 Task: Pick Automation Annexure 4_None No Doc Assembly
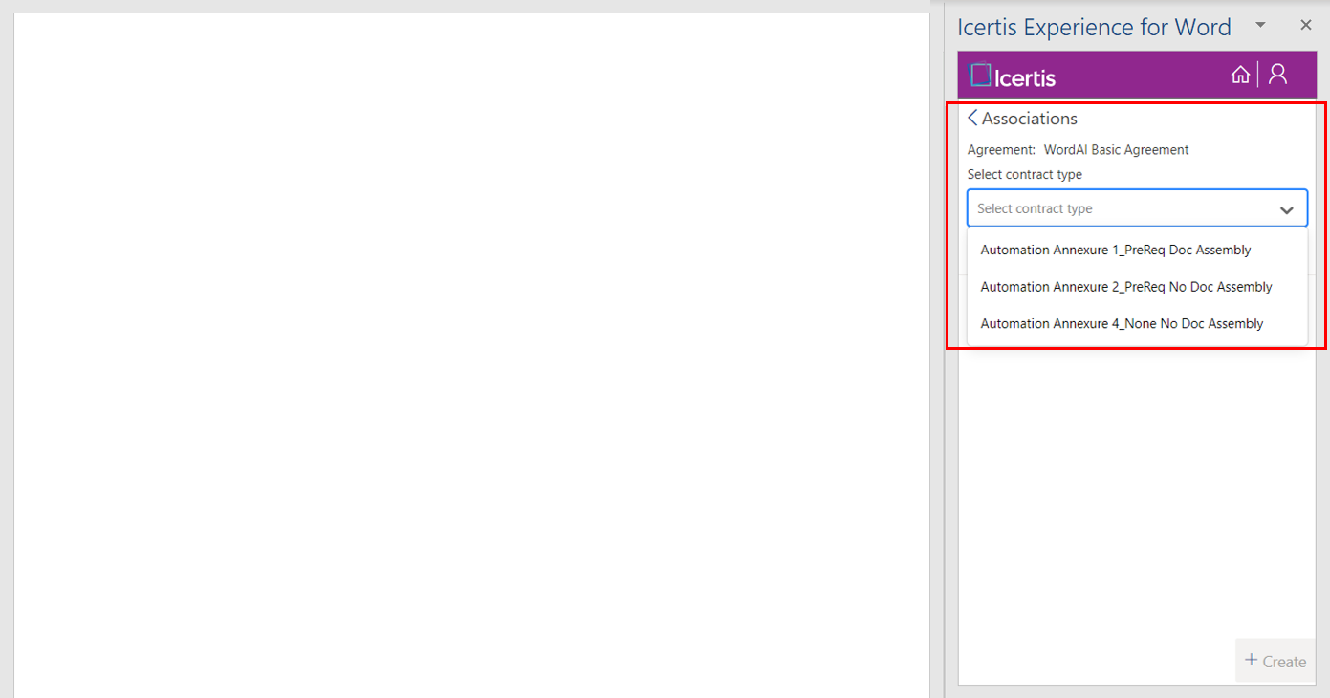pyautogui.click(x=1122, y=324)
